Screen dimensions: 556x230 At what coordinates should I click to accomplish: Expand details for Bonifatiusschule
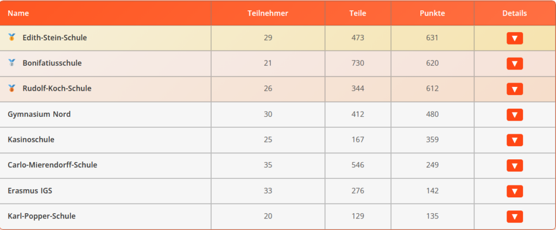click(515, 64)
